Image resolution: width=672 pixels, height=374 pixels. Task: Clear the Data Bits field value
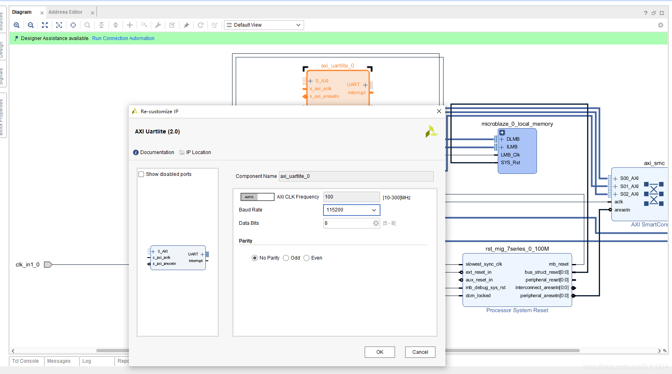376,223
